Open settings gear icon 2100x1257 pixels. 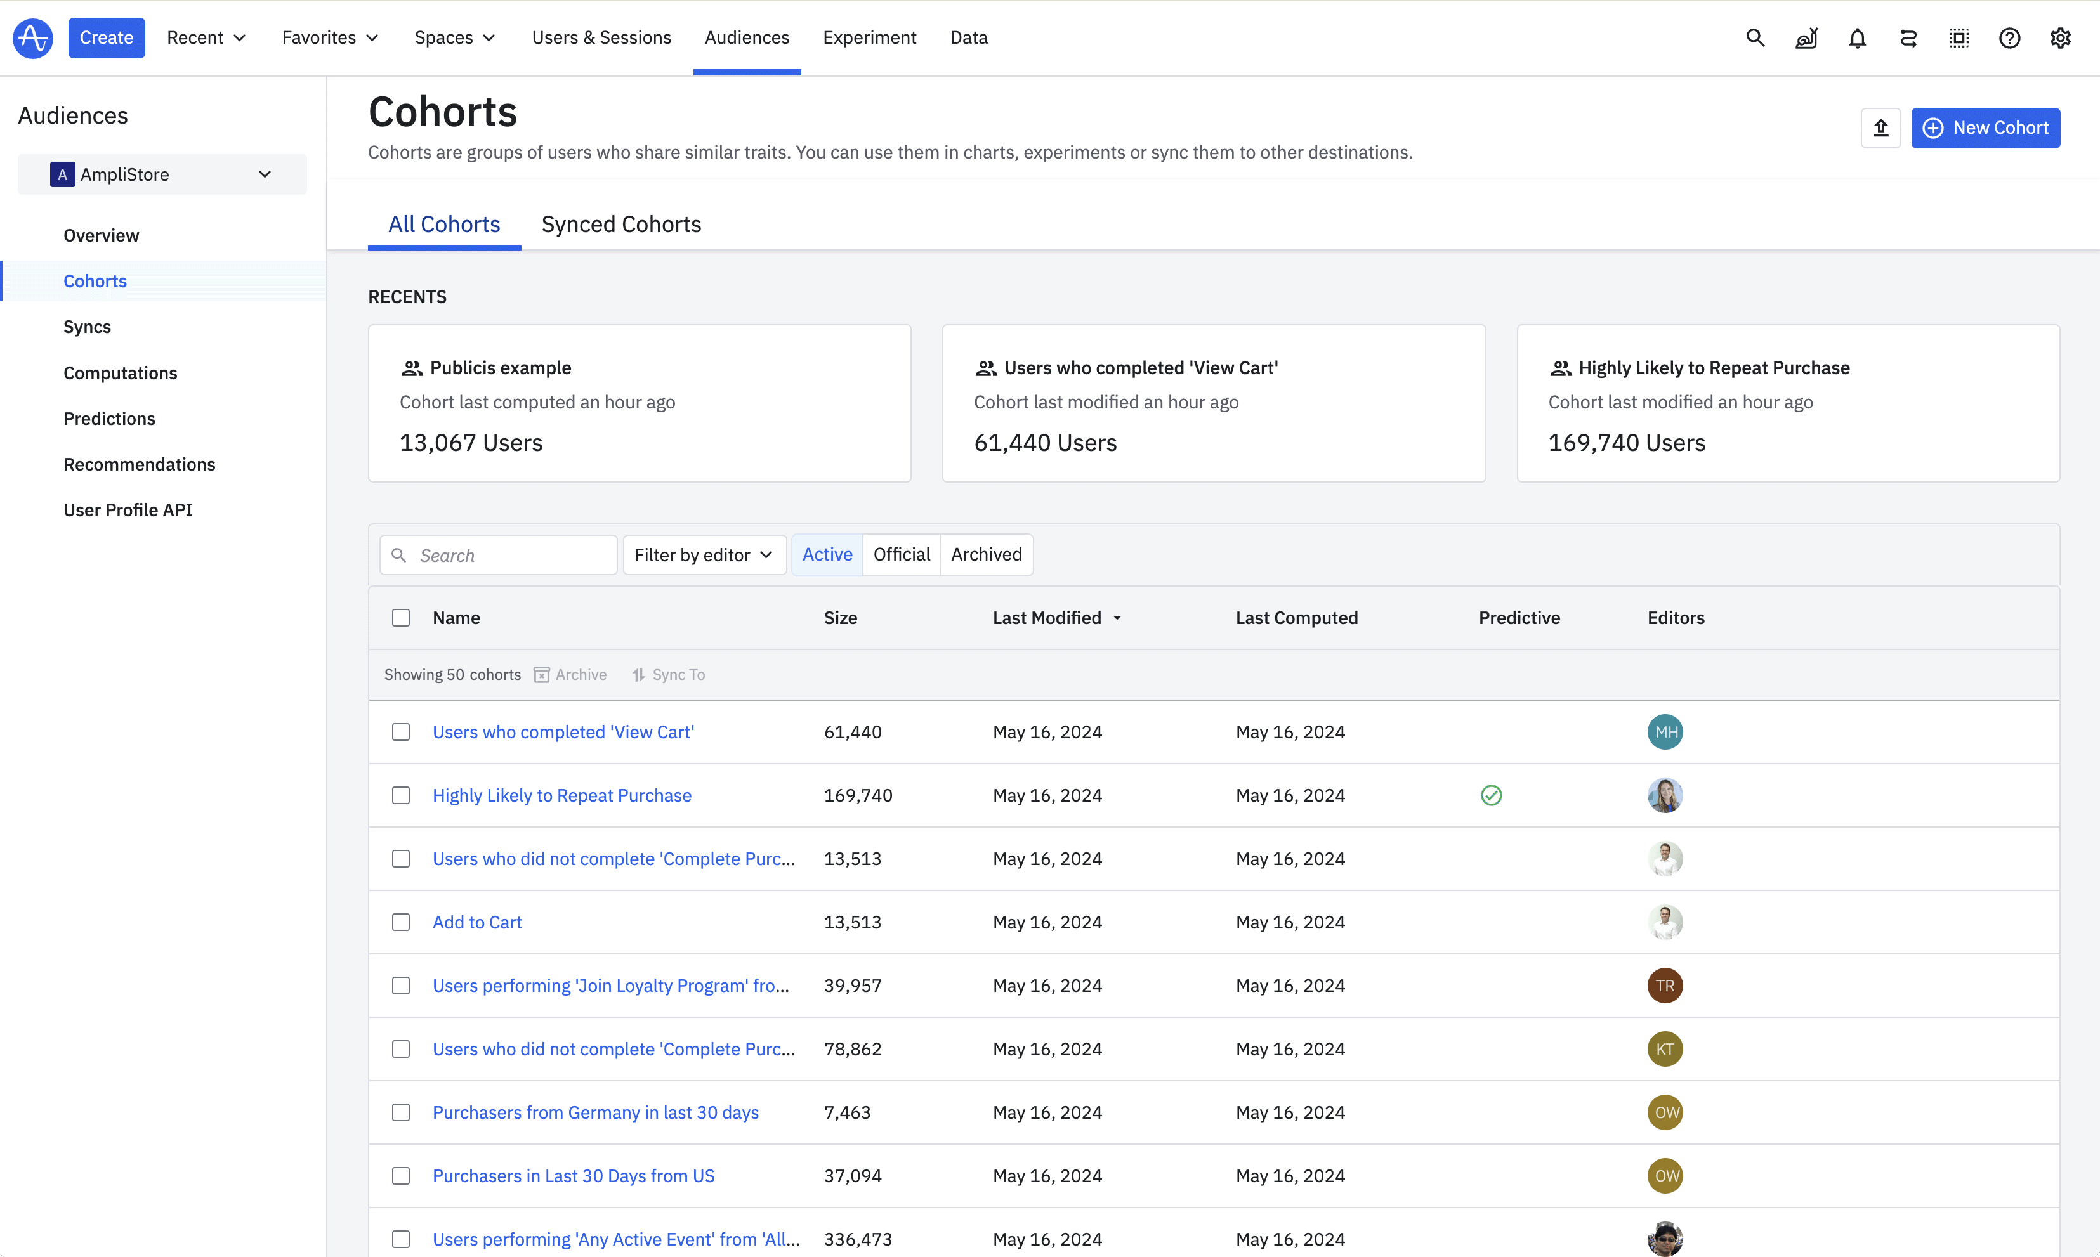click(2060, 38)
